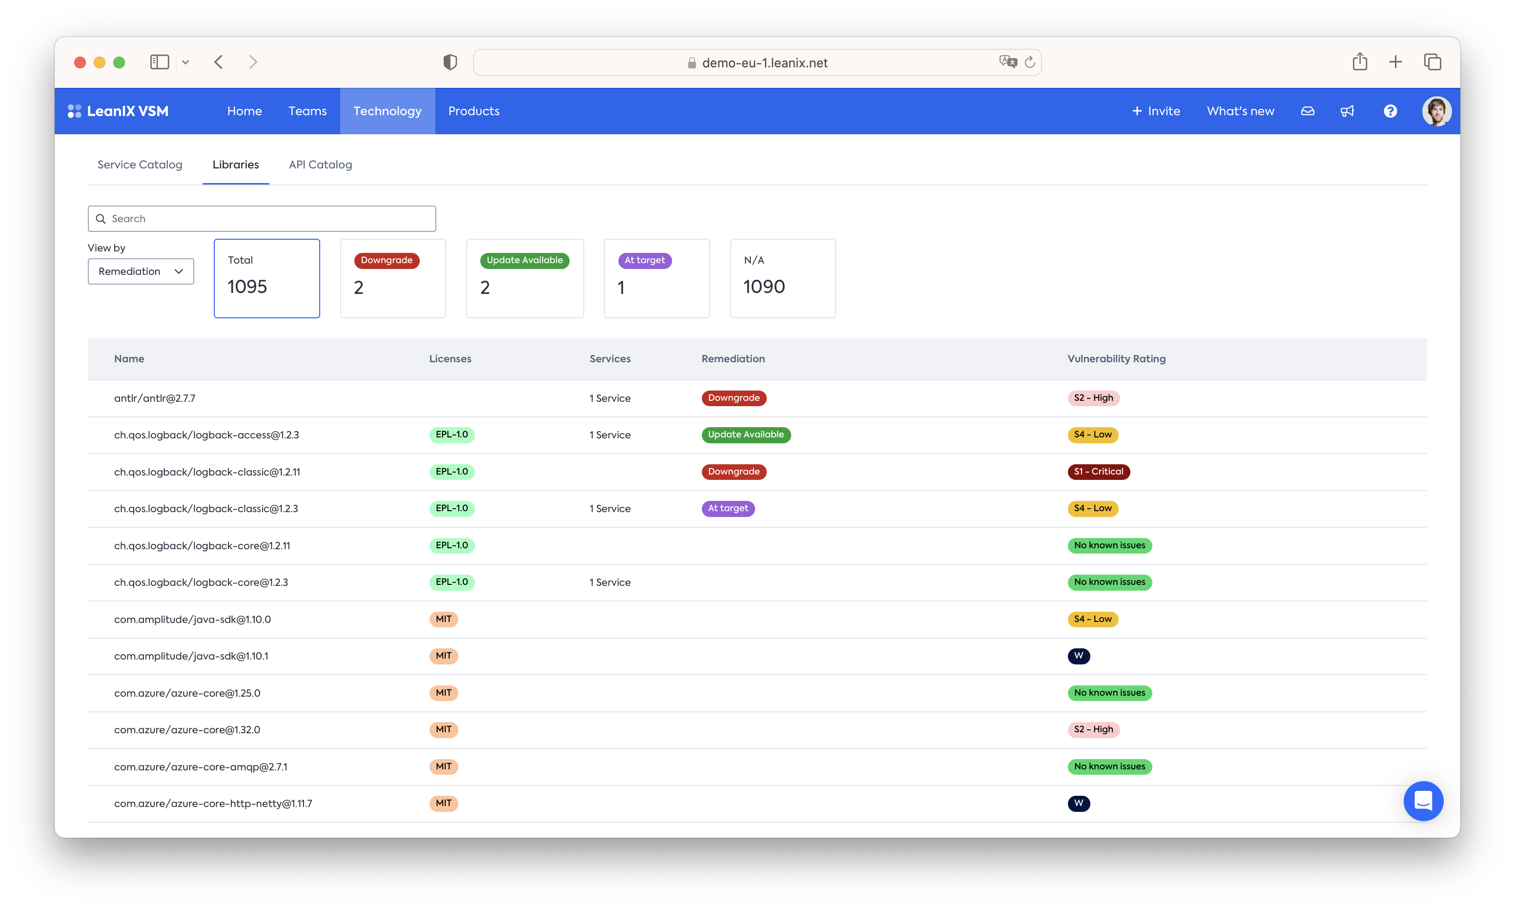Click the Safari share icon
The height and width of the screenshot is (910, 1515).
pos(1359,62)
